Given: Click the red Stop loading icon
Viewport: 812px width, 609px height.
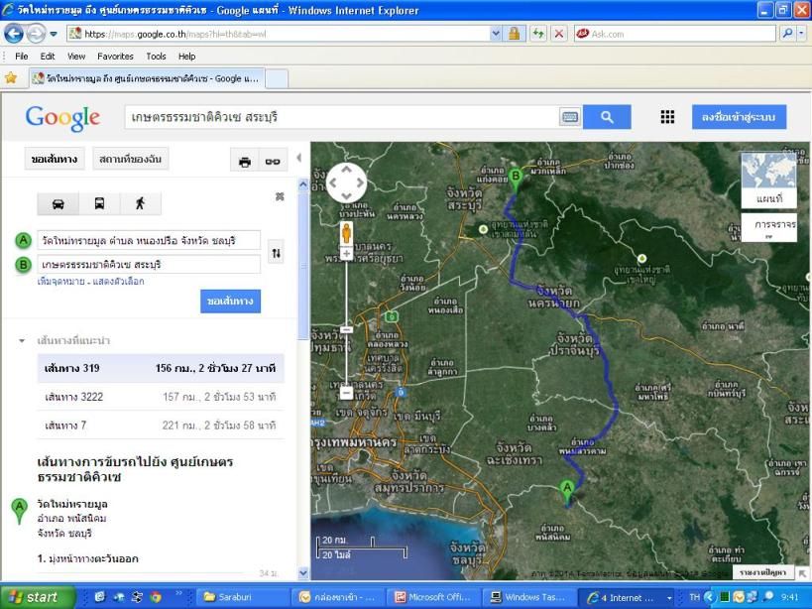Looking at the screenshot, I should (559, 34).
